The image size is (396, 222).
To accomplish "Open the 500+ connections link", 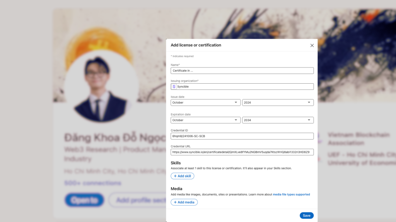I will click(93, 183).
